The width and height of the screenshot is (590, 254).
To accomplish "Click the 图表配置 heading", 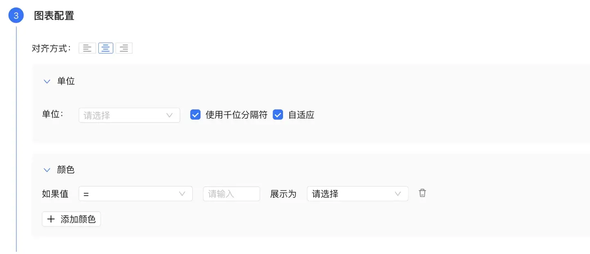I will pyautogui.click(x=54, y=16).
